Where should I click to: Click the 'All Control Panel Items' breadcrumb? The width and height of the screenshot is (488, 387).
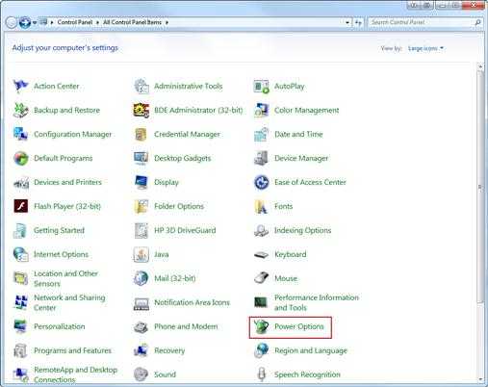click(x=132, y=22)
